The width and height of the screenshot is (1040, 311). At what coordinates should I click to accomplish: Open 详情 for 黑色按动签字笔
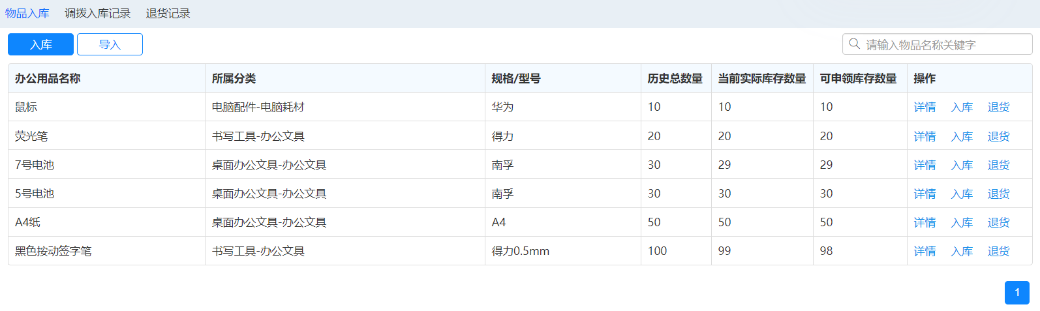point(925,251)
